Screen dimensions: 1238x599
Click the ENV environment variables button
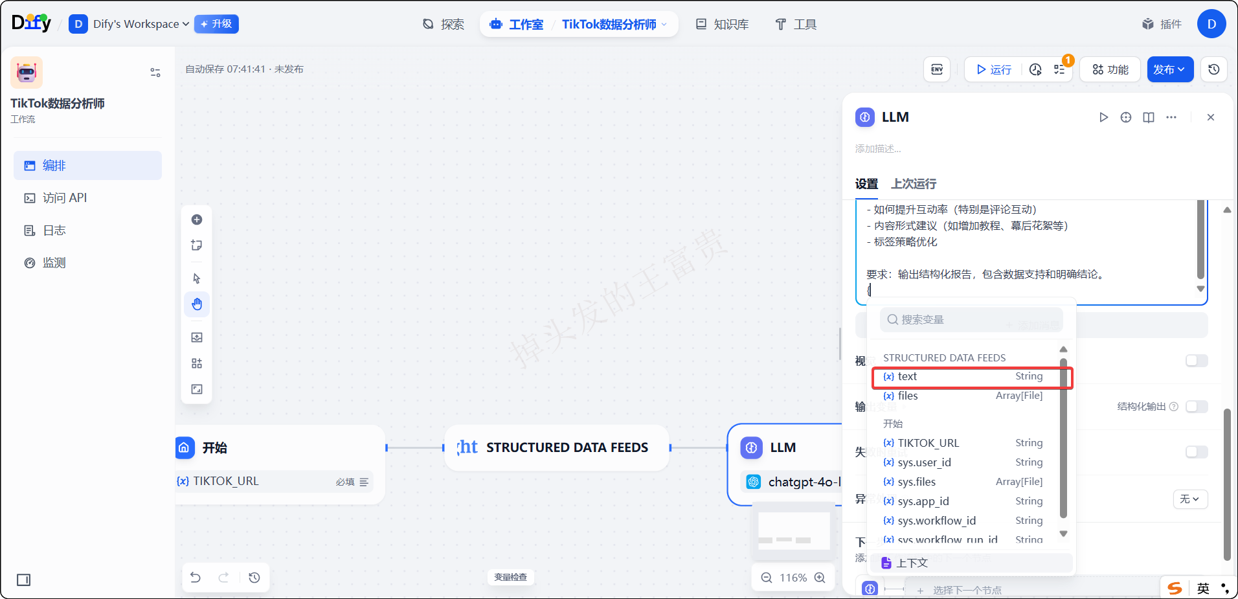(937, 69)
